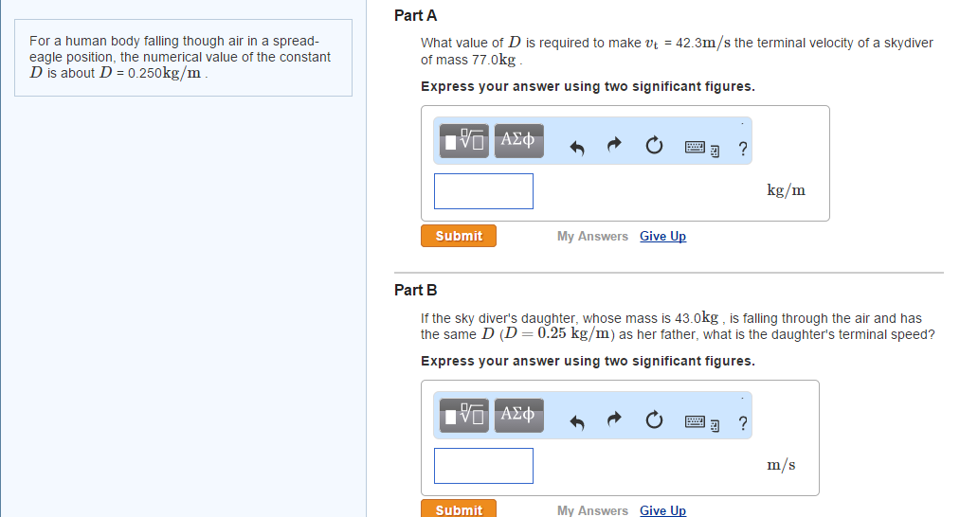
Task: Open My Answers for Part A
Action: pos(592,237)
